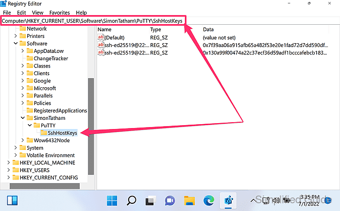Open the Edit menu
The height and width of the screenshot is (211, 340).
pos(21,13)
